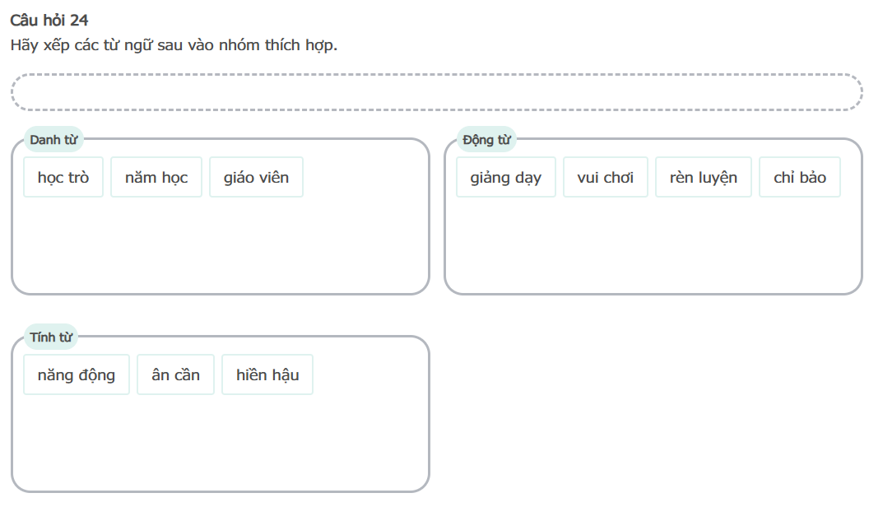Viewport: 869px width, 507px height.
Task: Click empty space inside Tính từ group box
Action: [221, 444]
